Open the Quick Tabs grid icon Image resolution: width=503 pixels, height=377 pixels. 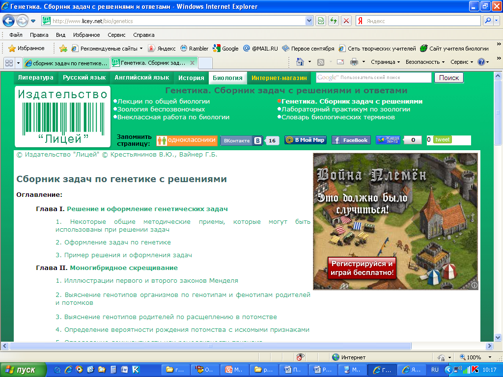[9, 63]
